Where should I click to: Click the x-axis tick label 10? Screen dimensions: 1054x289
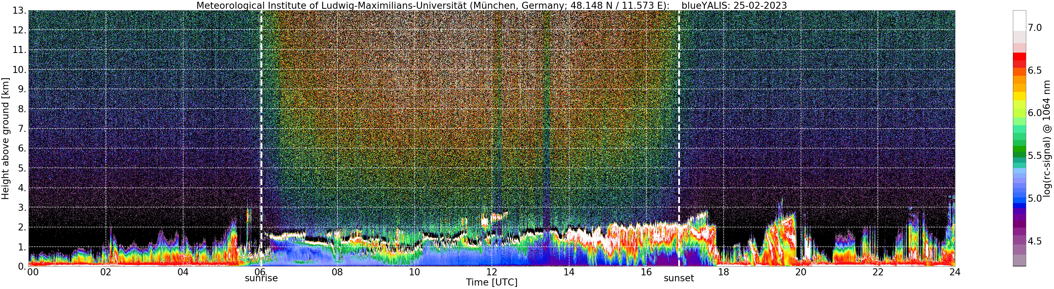click(414, 272)
